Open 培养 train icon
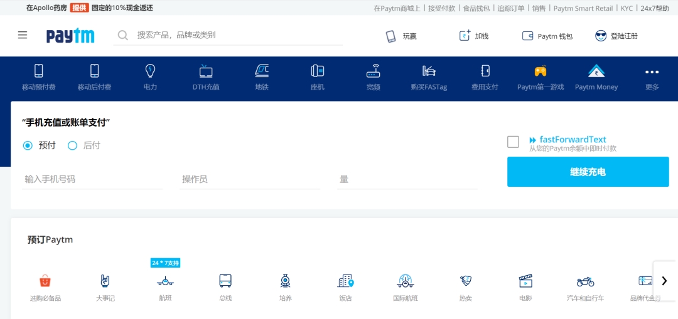 pos(285,281)
